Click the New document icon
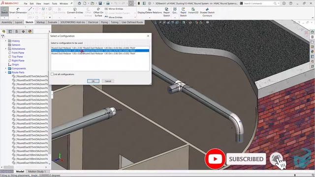The height and width of the screenshot is (177, 315). point(85,3)
